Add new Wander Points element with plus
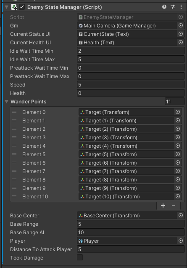187x268 pixels. click(x=163, y=206)
